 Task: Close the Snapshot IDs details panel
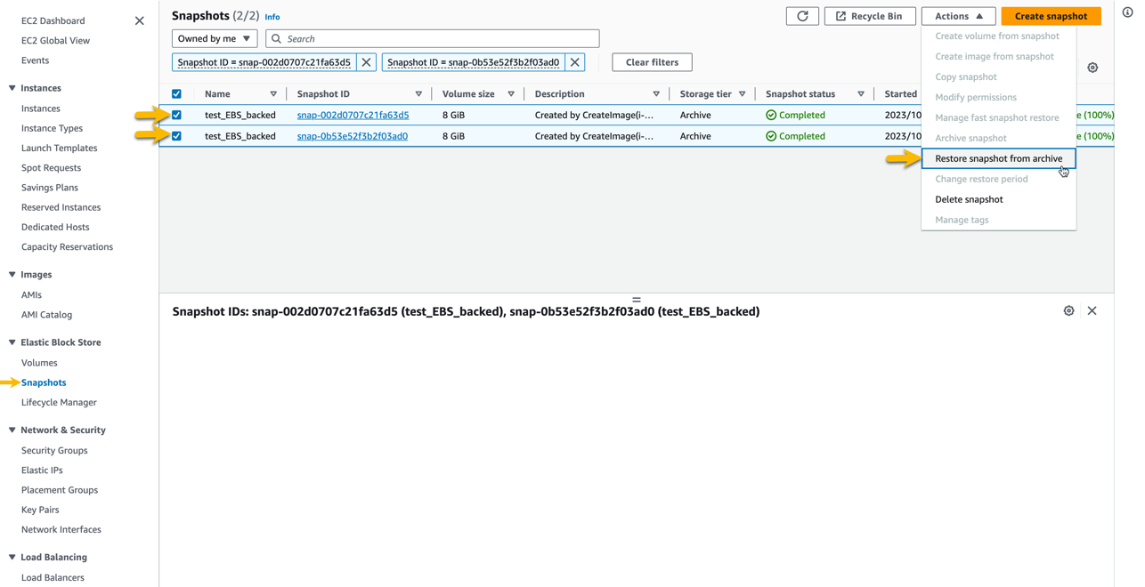point(1092,310)
